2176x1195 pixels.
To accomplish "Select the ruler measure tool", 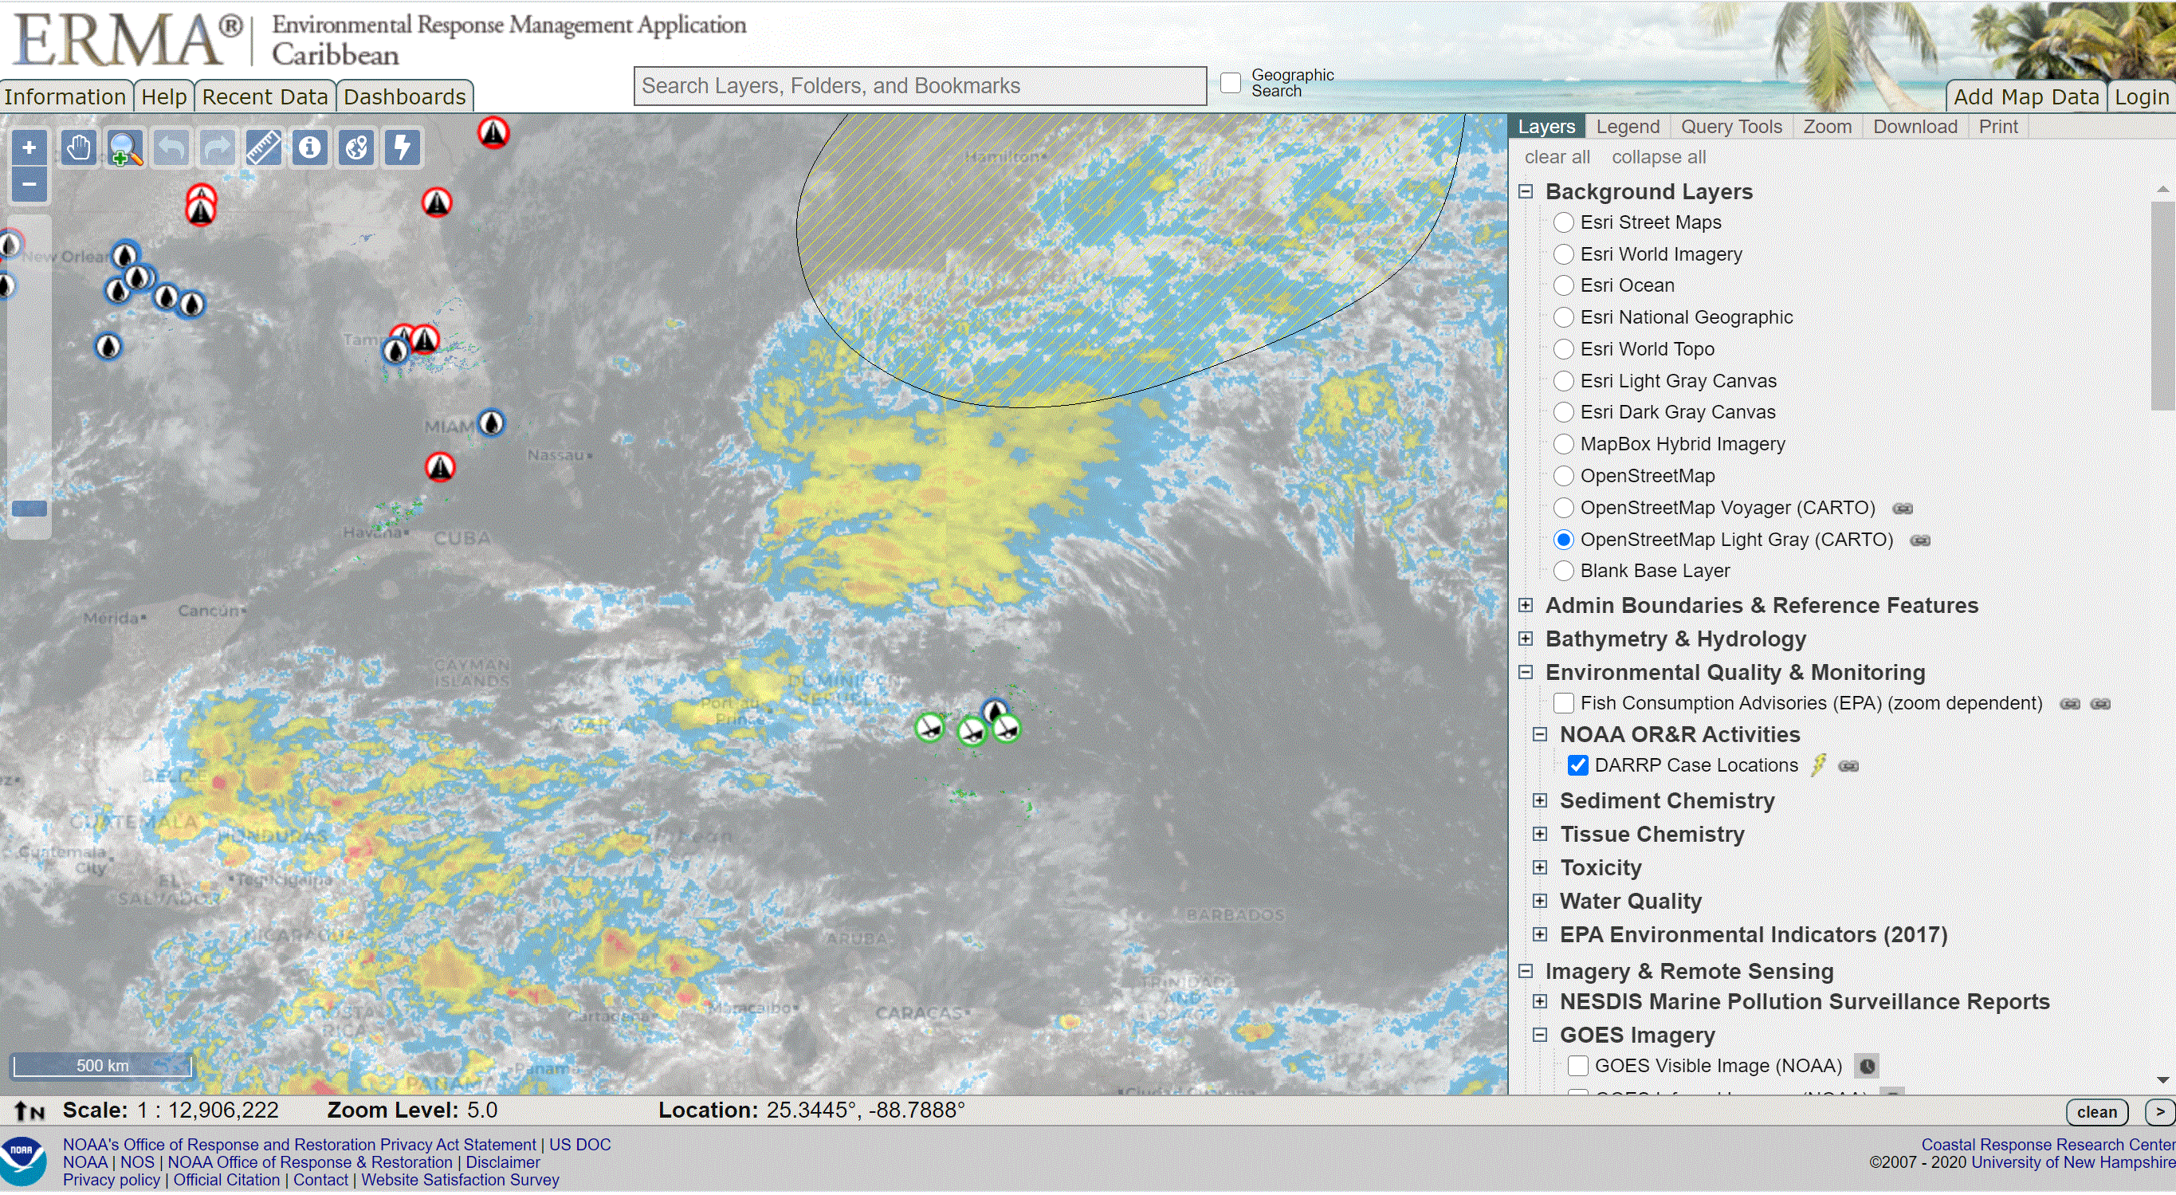I will (x=264, y=148).
